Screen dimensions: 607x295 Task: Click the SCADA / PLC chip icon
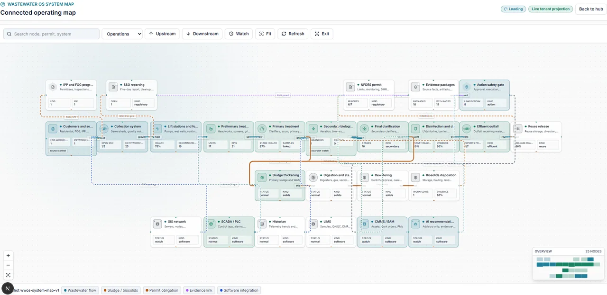211,224
